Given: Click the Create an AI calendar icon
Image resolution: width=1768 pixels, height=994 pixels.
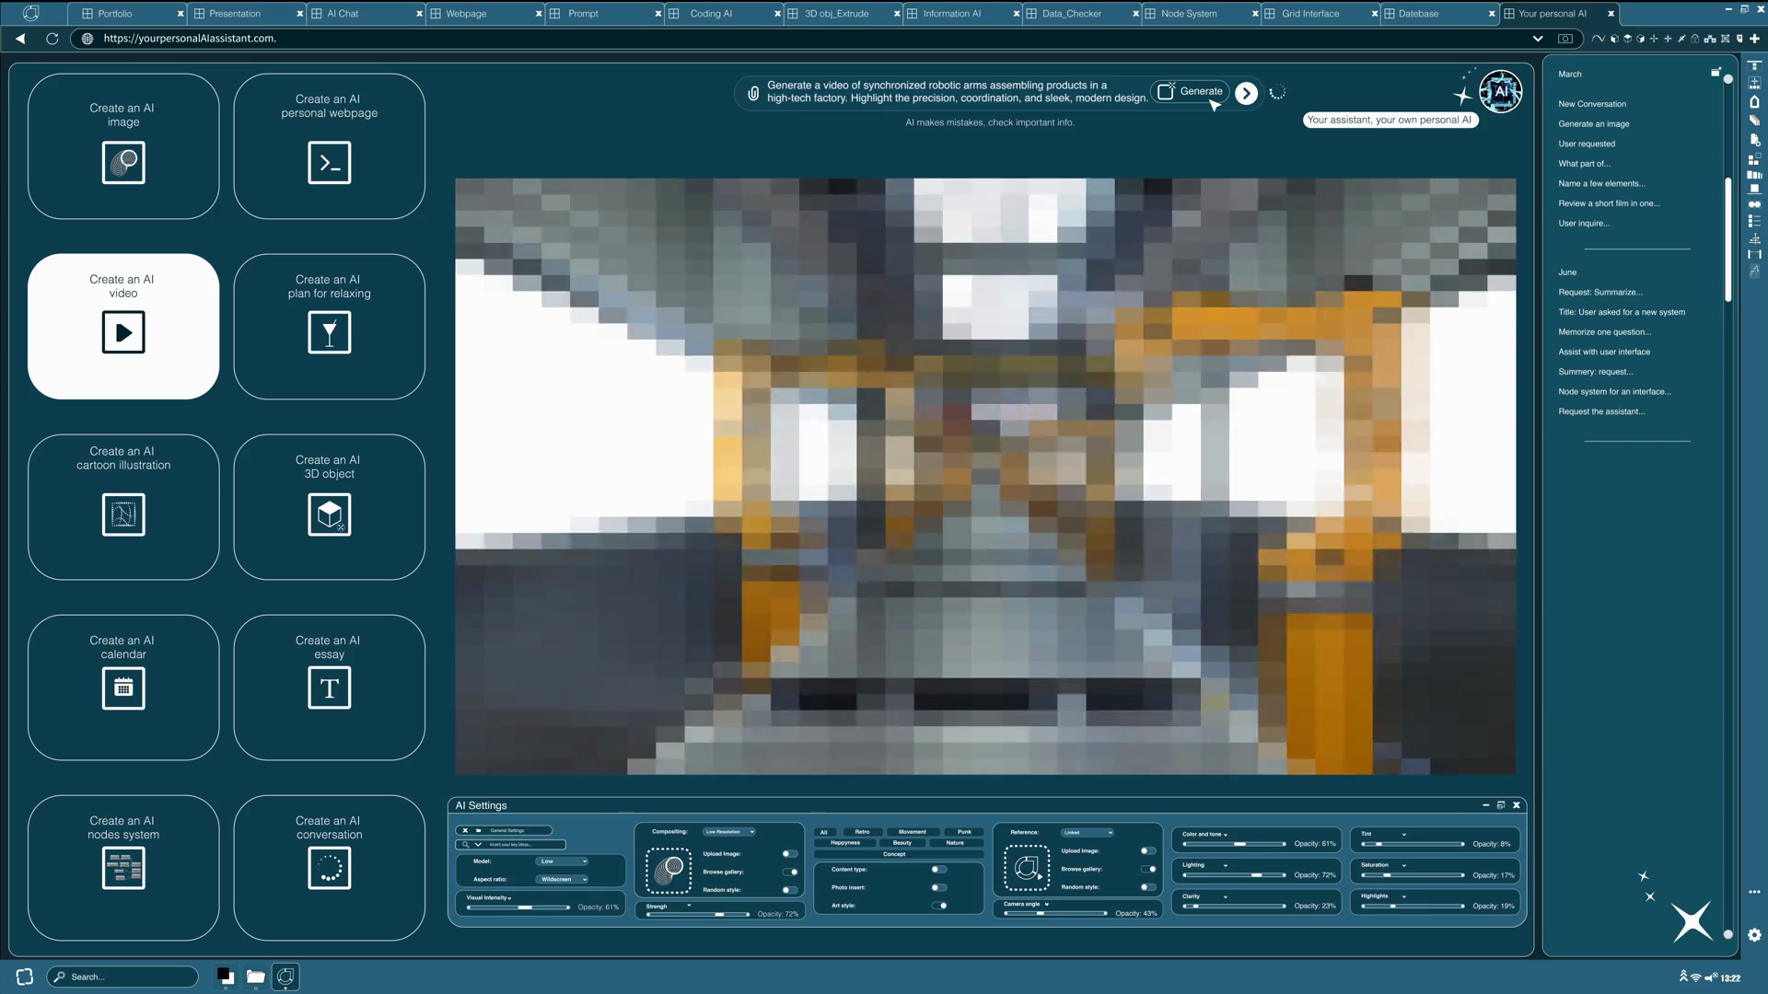Looking at the screenshot, I should [123, 688].
